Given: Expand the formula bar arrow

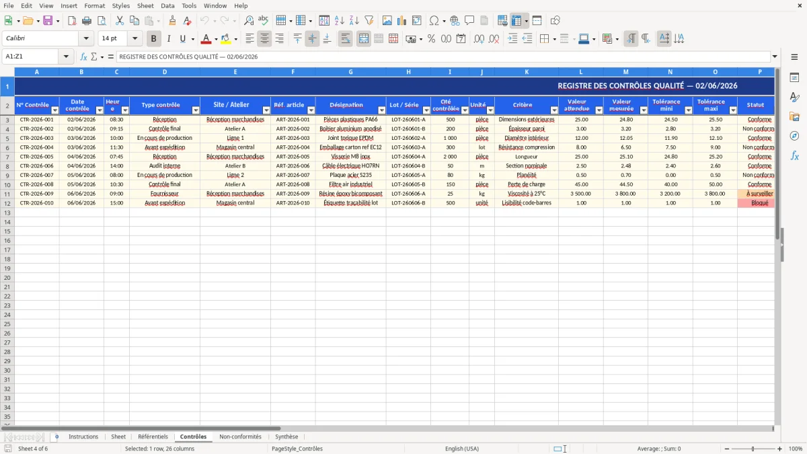Looking at the screenshot, I should click(775, 56).
